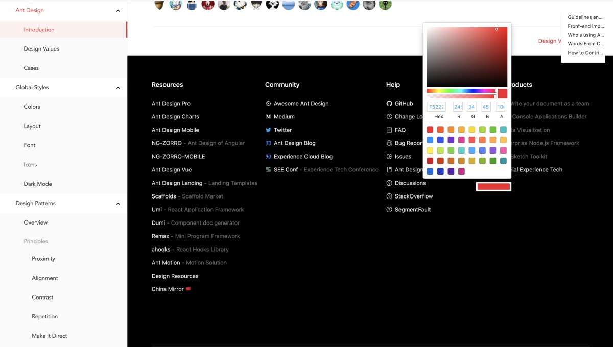Select Introduction in the sidebar
Screen dimensions: 613x347
tap(63, 30)
